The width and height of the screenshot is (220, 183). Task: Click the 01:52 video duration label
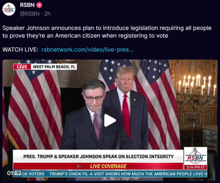point(14,173)
